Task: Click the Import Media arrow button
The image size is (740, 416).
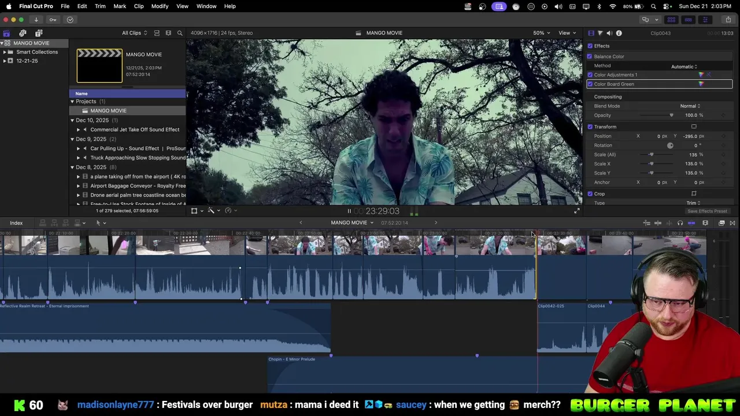Action: click(36, 20)
